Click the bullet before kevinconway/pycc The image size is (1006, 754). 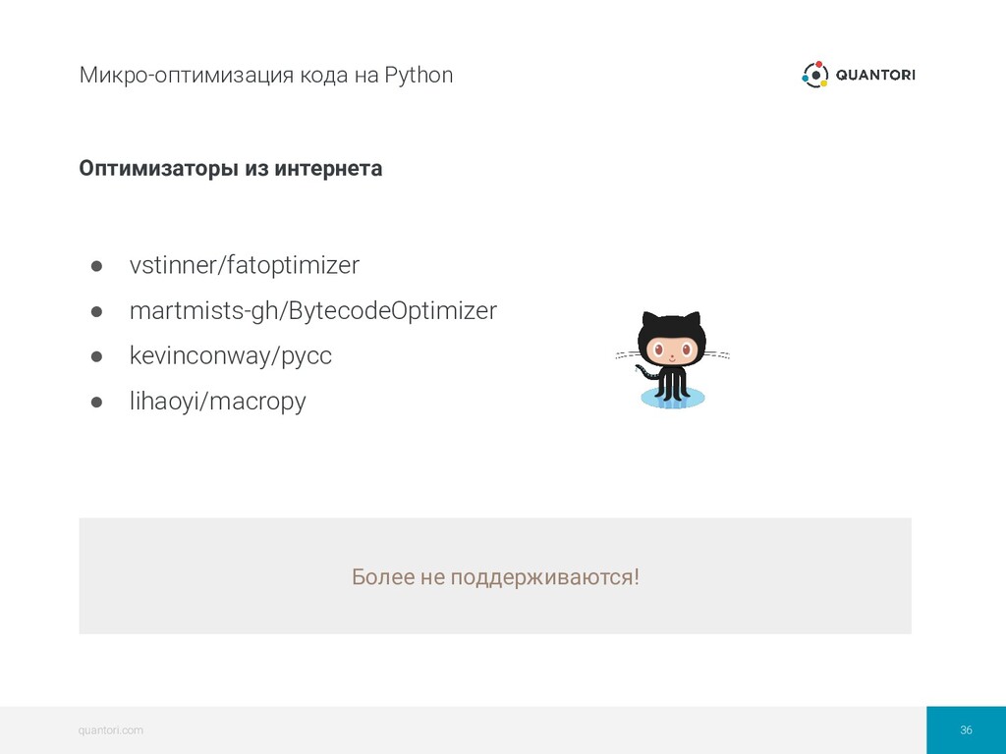point(97,355)
